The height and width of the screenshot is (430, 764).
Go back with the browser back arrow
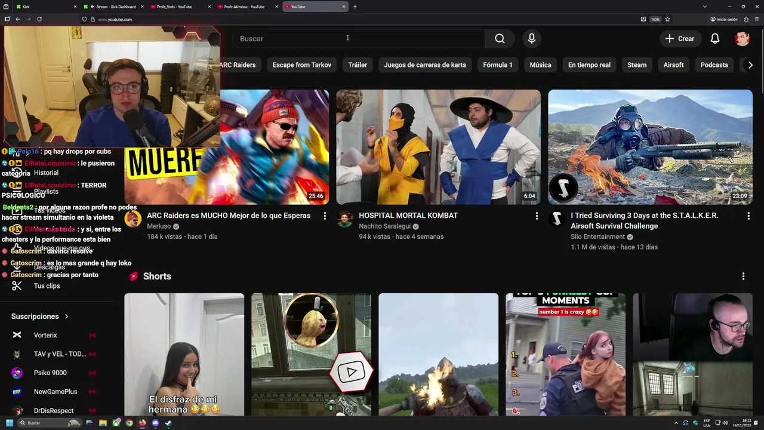[x=18, y=19]
